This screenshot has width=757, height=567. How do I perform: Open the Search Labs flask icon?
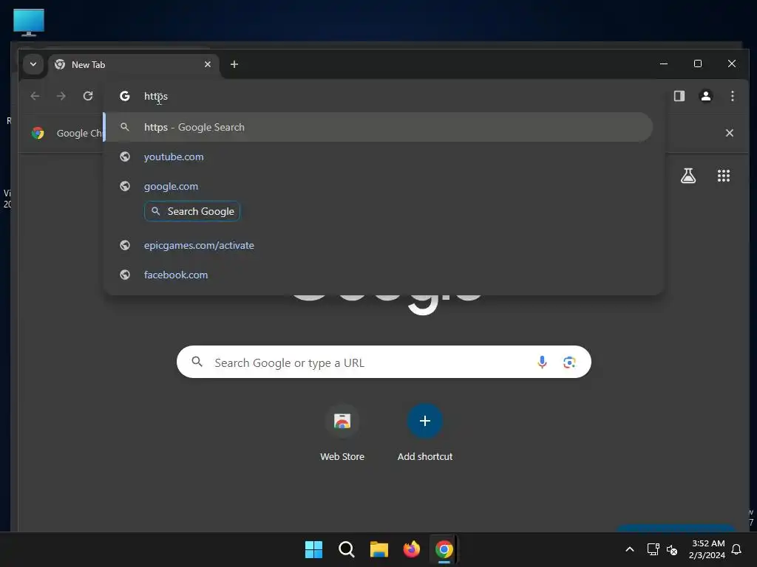pos(688,176)
